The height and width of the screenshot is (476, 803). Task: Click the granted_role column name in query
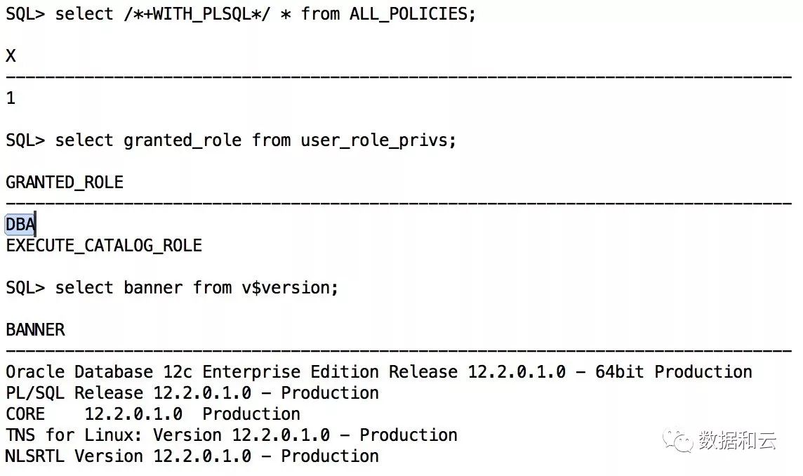point(182,140)
